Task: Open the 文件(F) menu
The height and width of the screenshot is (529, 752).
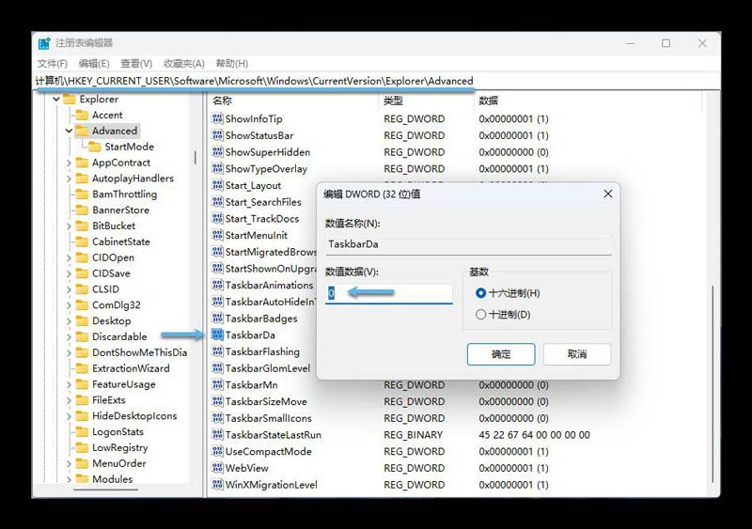Action: (52, 63)
